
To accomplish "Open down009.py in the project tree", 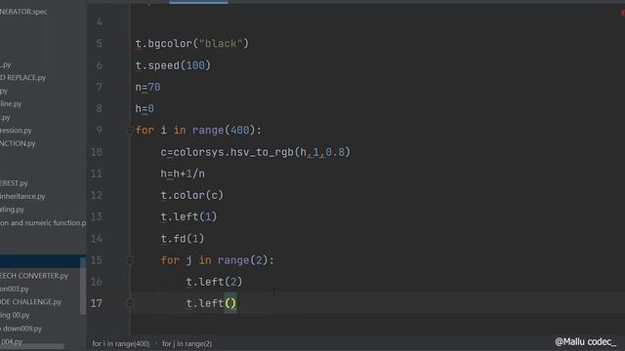I will coord(21,329).
